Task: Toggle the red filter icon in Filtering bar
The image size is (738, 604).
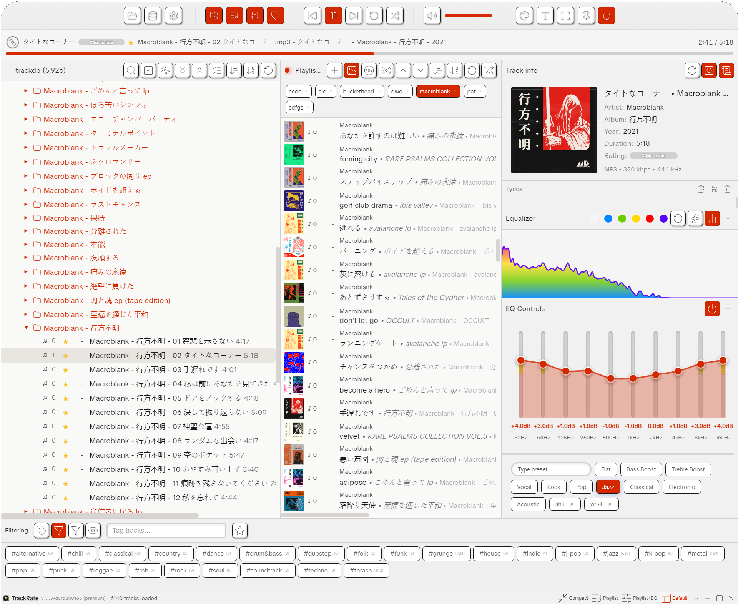Action: 58,531
